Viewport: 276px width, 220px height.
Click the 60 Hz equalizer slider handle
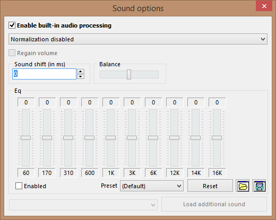[25, 138]
